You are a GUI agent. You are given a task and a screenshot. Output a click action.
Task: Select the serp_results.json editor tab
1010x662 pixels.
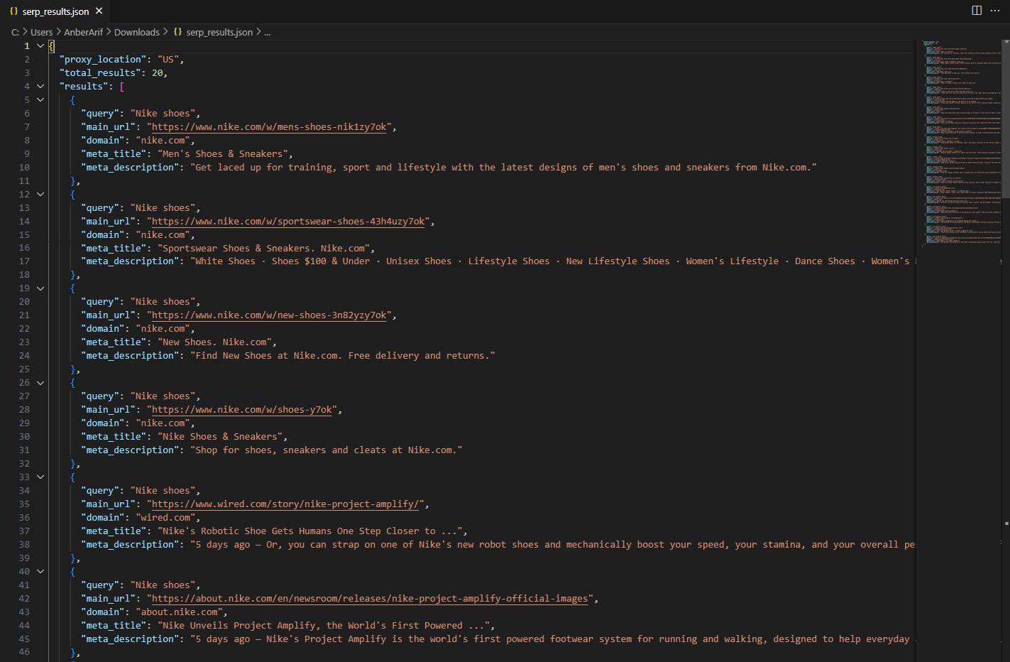click(x=55, y=11)
